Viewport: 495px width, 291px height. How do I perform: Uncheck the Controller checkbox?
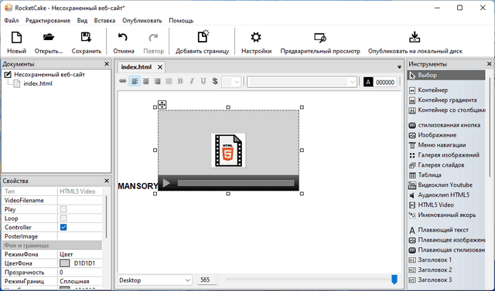(x=63, y=228)
